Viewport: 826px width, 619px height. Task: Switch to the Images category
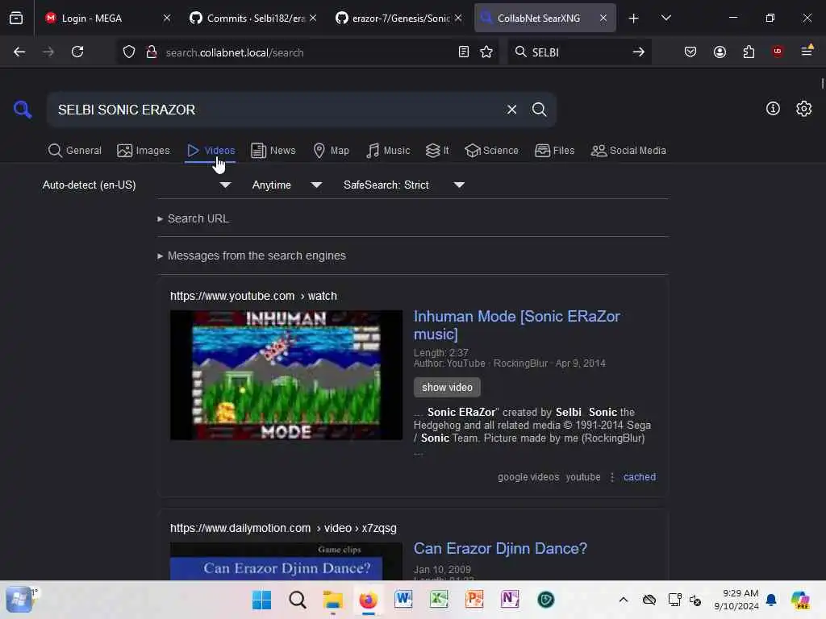pyautogui.click(x=144, y=151)
